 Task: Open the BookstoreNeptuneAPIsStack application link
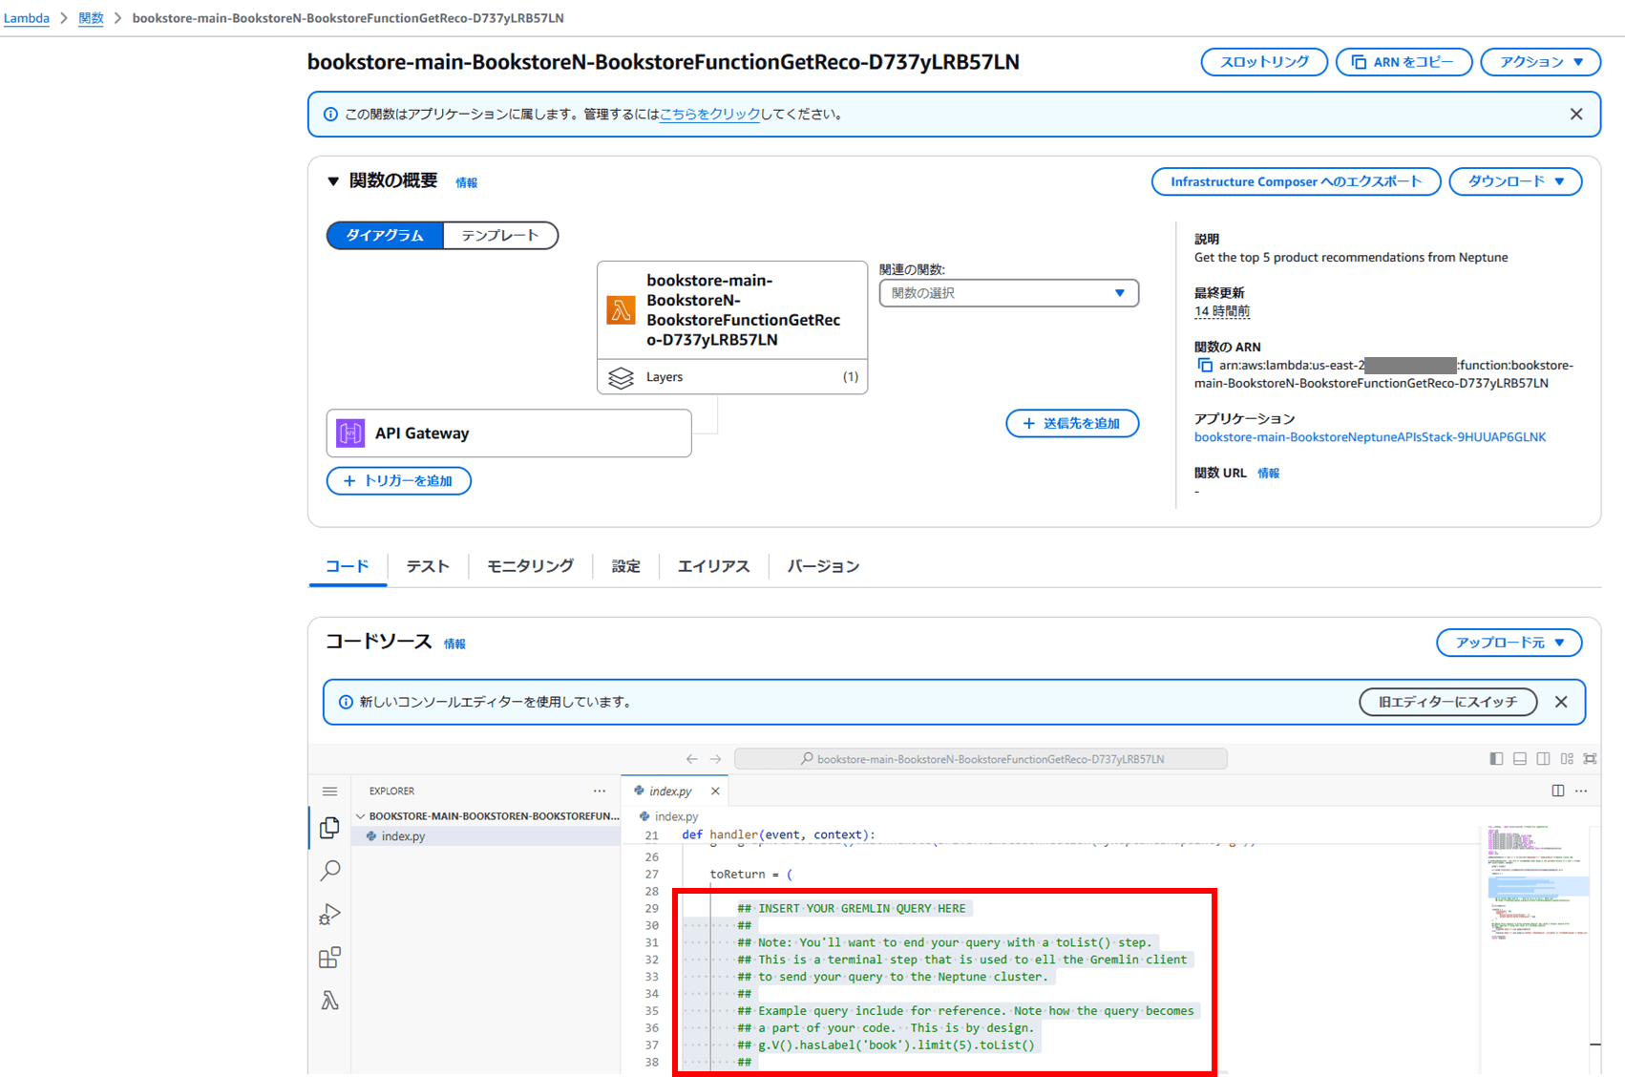[1369, 437]
